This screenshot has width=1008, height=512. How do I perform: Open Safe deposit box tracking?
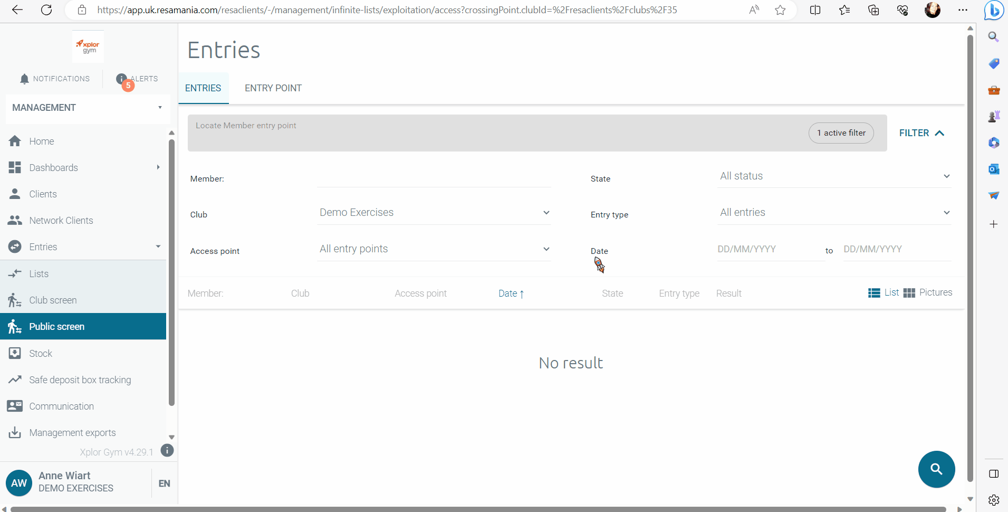coord(80,380)
